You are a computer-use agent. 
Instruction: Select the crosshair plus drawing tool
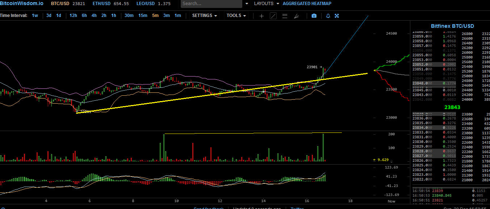click(x=262, y=16)
